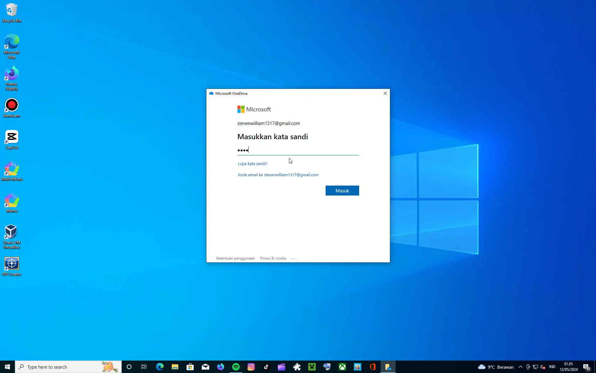Expand the three-dot more options footer

coord(294,259)
